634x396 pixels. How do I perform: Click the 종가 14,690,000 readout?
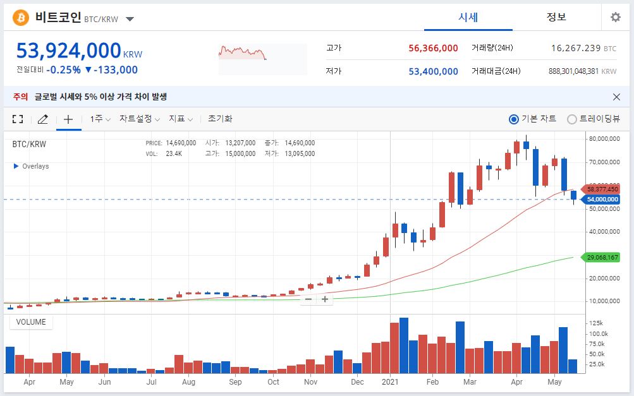tap(290, 143)
